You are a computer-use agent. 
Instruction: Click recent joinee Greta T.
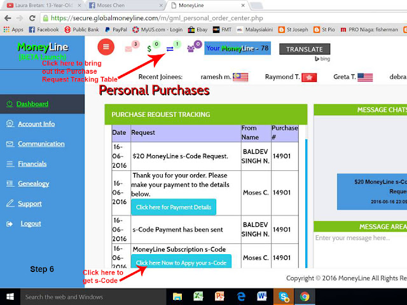coord(345,77)
